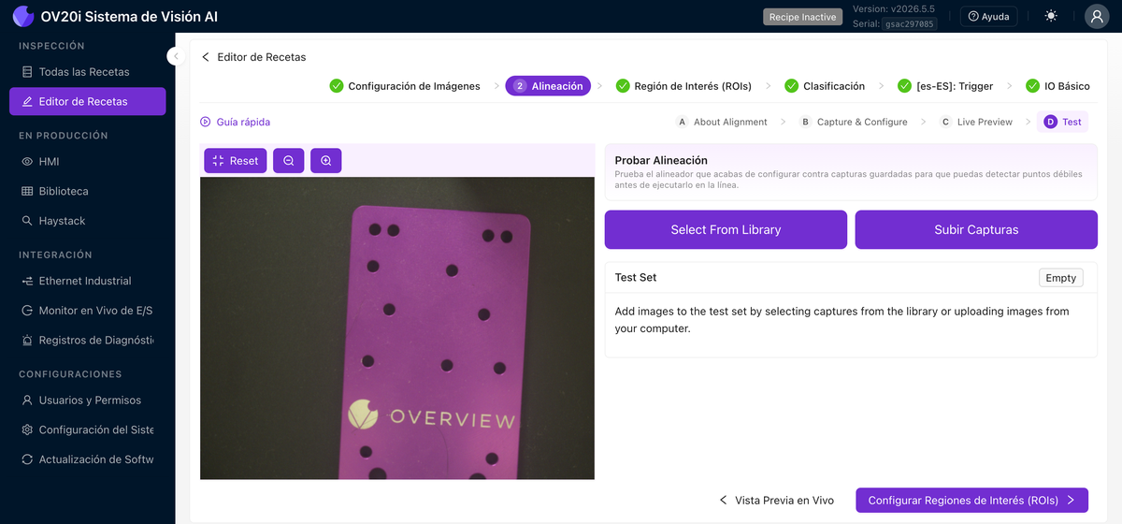Click the Actualización de Software refresh icon

coord(27,460)
